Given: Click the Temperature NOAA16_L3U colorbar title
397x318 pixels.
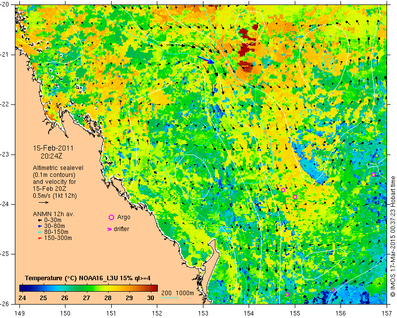Looking at the screenshot, I should [x=88, y=278].
